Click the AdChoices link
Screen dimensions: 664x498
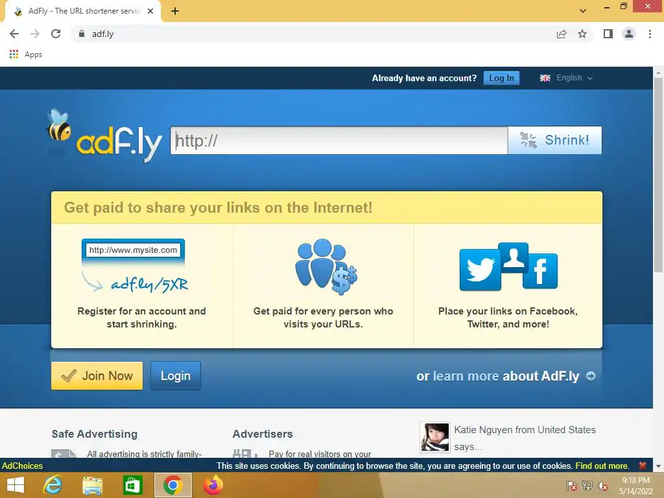point(23,466)
